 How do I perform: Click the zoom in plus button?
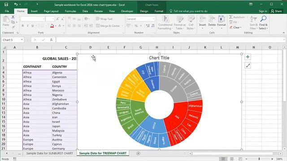pos(272,159)
